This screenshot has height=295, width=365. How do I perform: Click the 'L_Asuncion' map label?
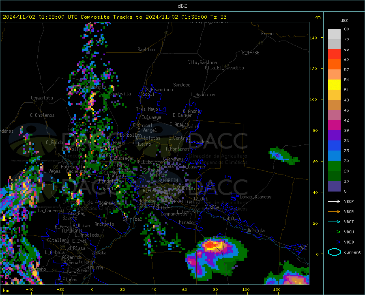tap(203, 95)
